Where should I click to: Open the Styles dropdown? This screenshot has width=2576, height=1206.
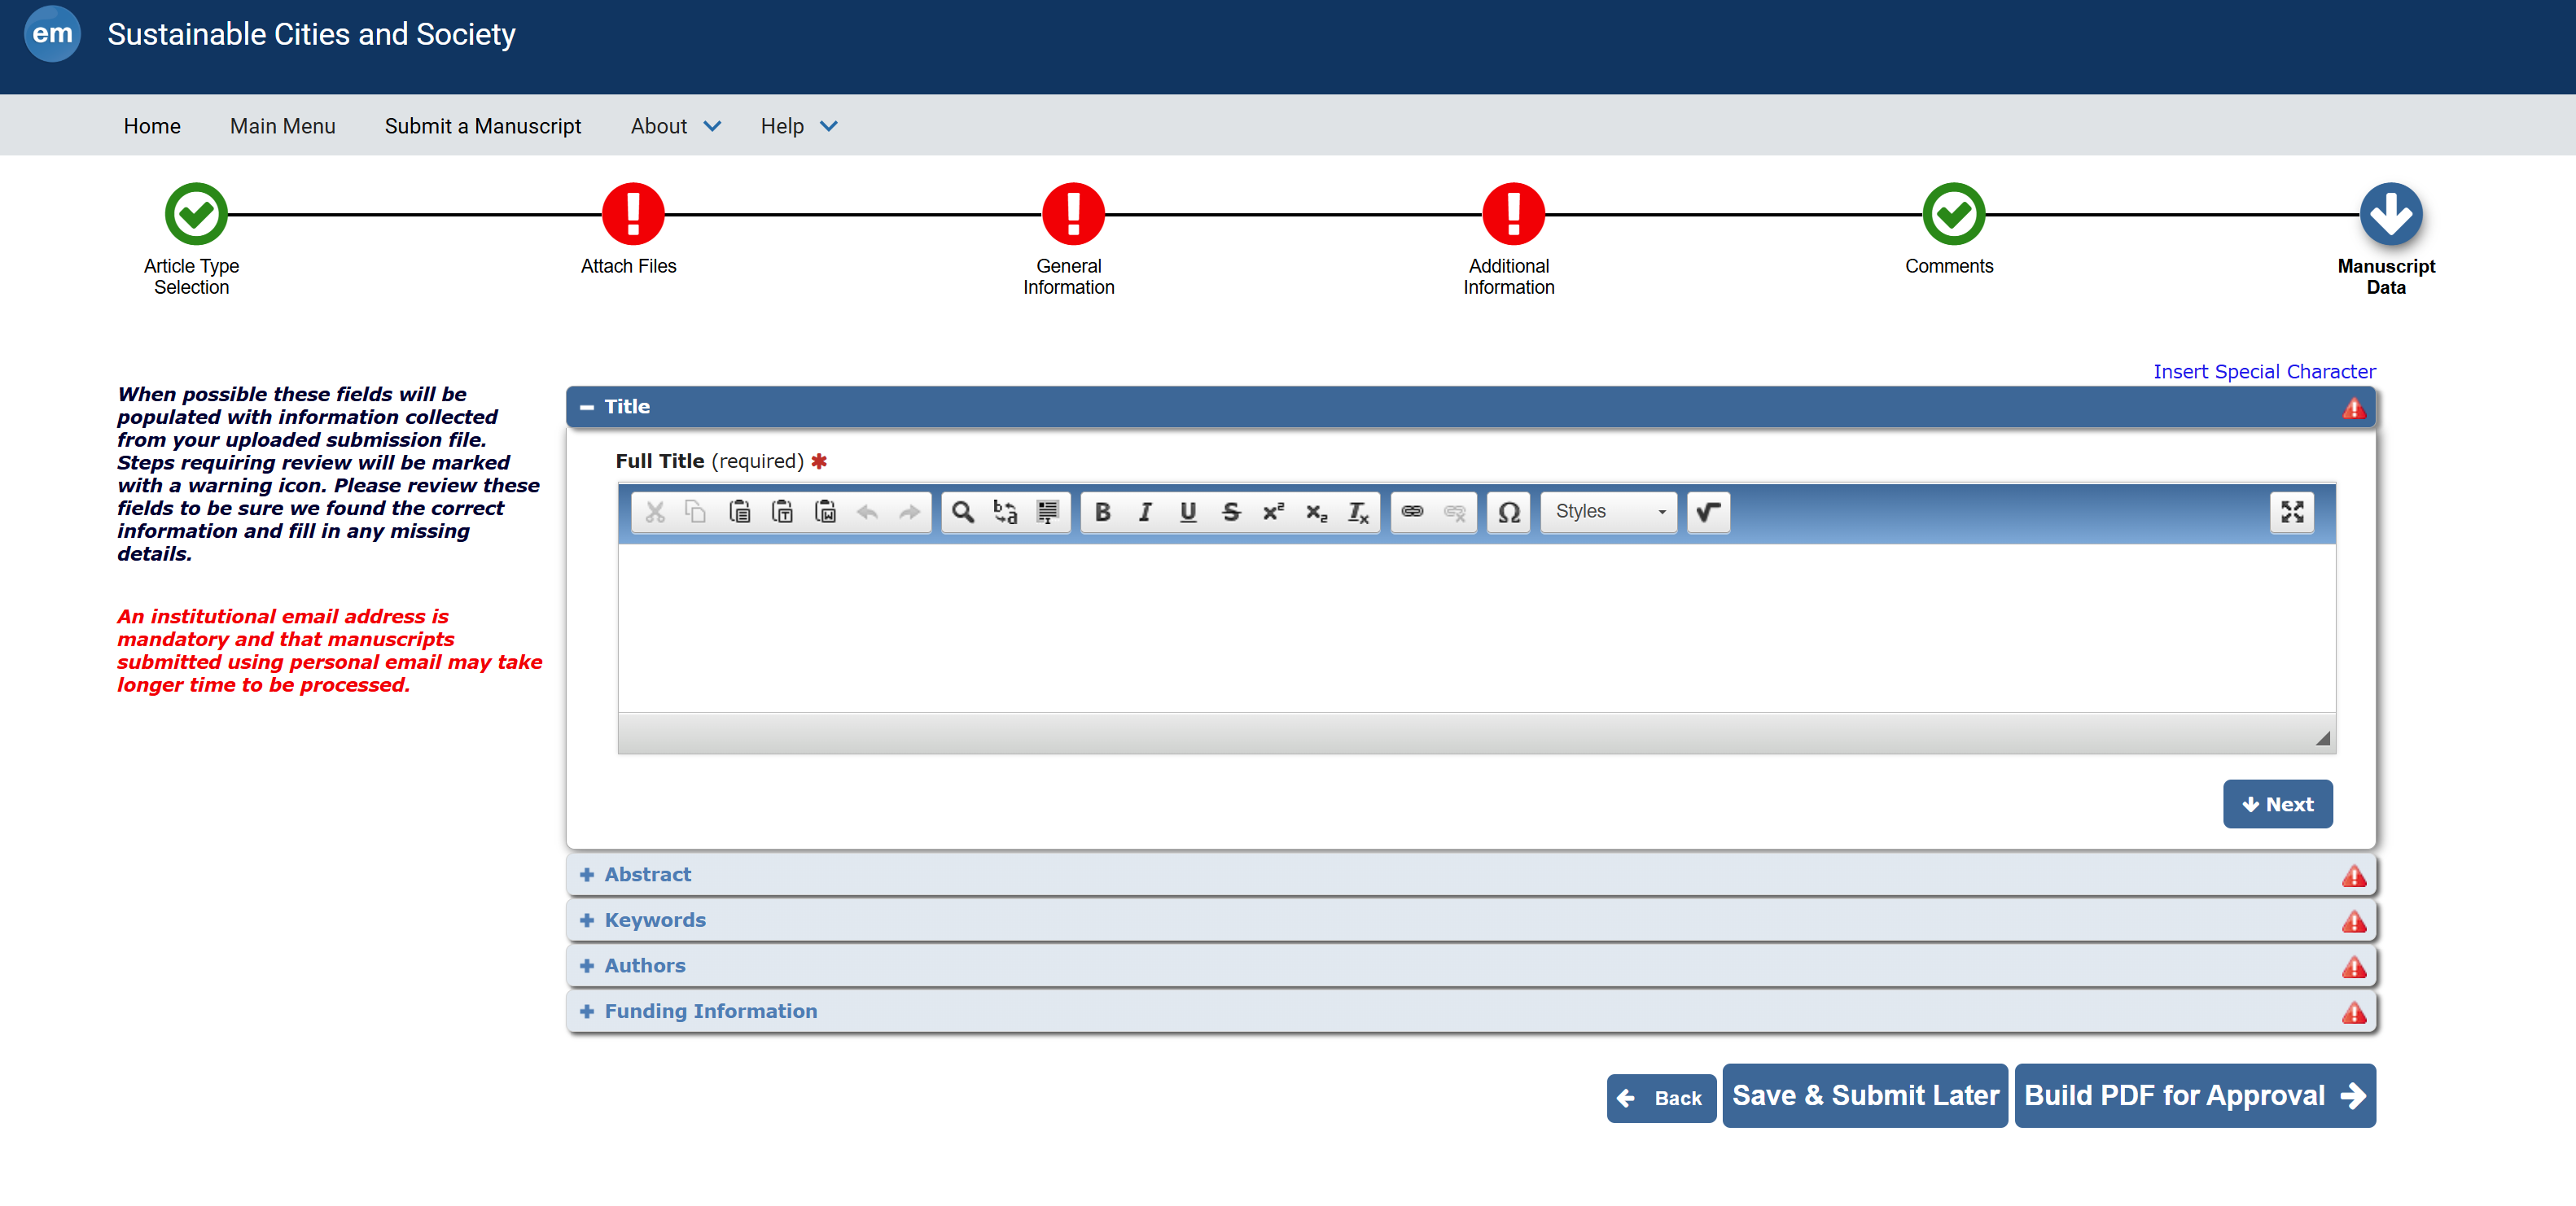(1608, 512)
